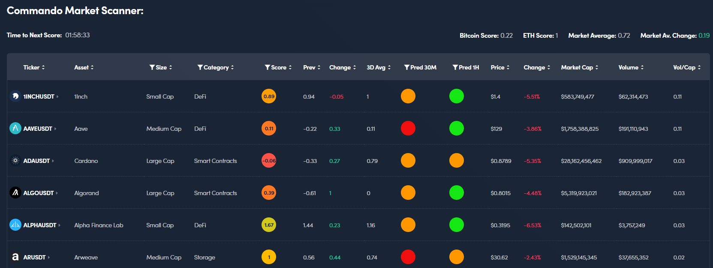Click the Alpha Finance Lab logo
Screen dimensions: 713x268
(x=15, y=225)
